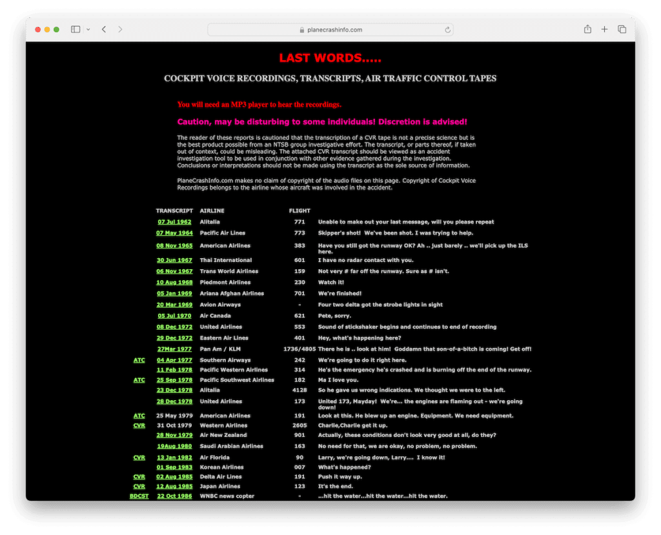Open the 02 Aug 1985 transcript link

[174, 477]
